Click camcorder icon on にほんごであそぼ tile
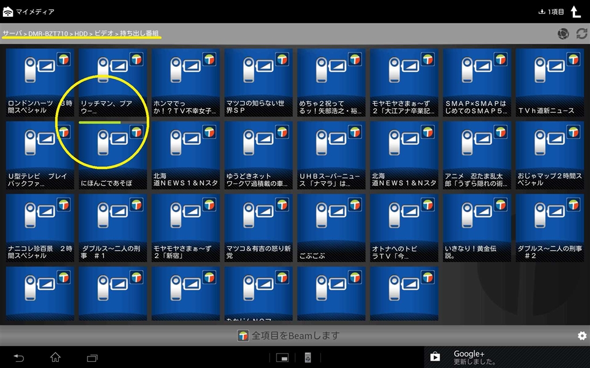The height and width of the screenshot is (368, 590). pos(113,142)
